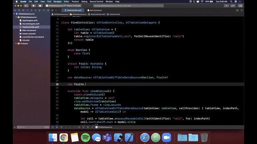Open the Find navigator magnifier icon
257x144 pixels.
tap(27, 10)
